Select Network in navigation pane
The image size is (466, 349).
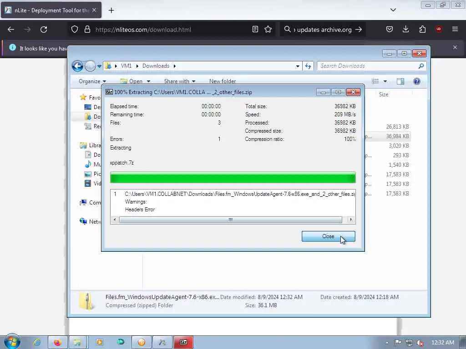pos(91,221)
